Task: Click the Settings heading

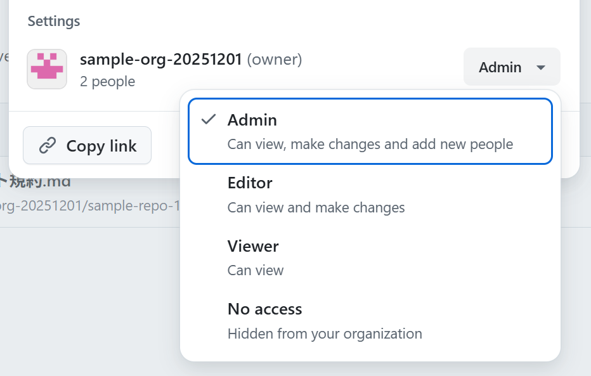Action: click(53, 21)
